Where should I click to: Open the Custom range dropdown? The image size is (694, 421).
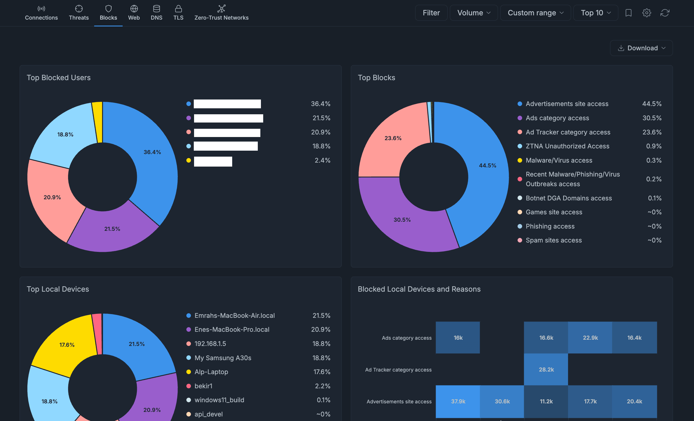click(x=536, y=13)
